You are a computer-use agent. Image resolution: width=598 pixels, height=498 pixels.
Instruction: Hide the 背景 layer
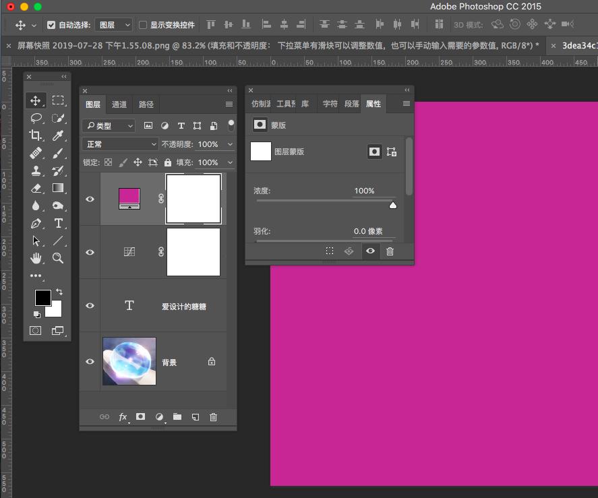[x=90, y=361]
